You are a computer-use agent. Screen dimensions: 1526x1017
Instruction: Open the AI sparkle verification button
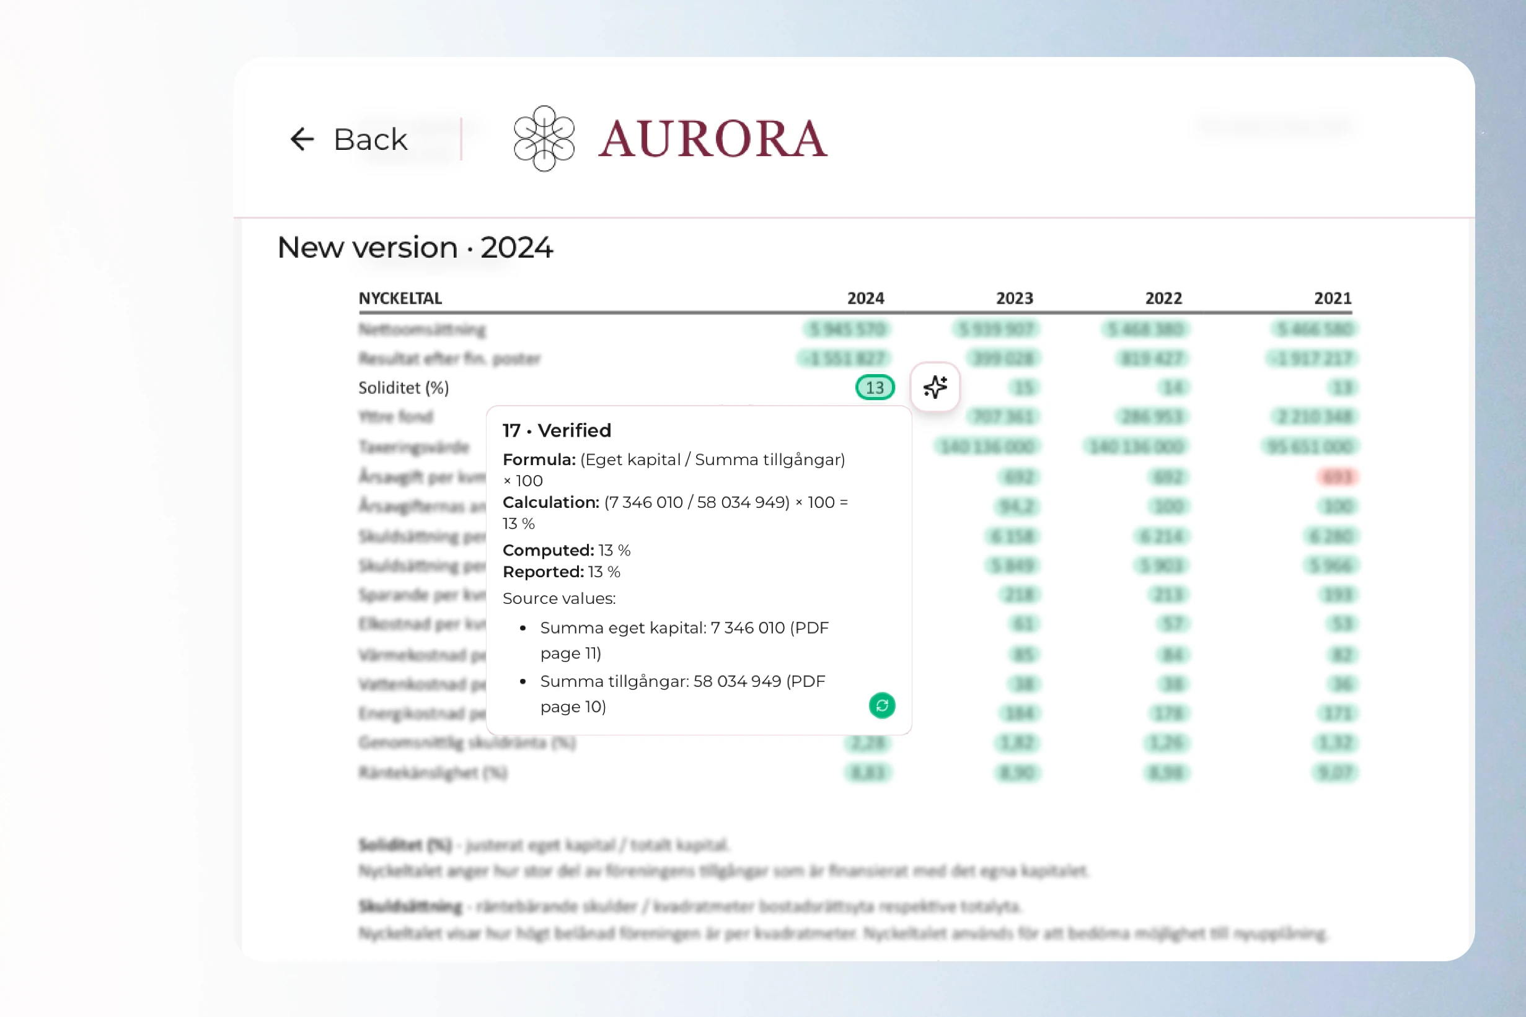(x=935, y=387)
